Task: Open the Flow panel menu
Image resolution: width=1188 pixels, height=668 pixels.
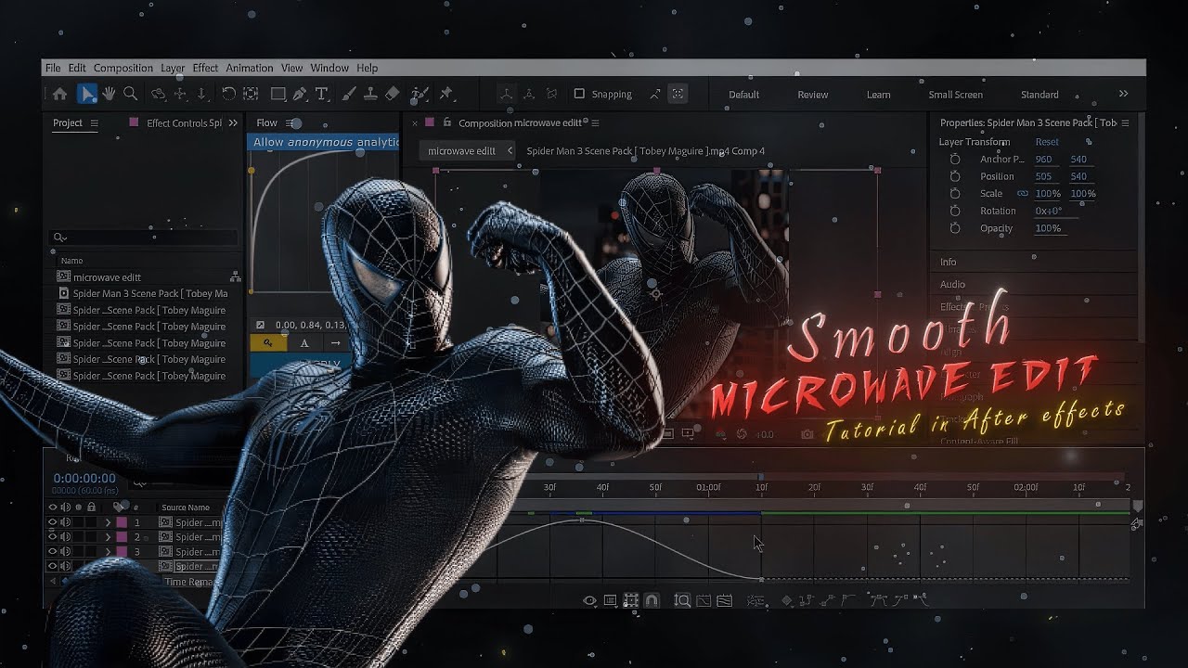Action: (x=291, y=122)
